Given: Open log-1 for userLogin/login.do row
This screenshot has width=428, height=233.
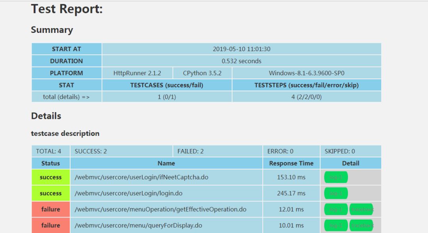Looking at the screenshot, I should coord(336,193).
